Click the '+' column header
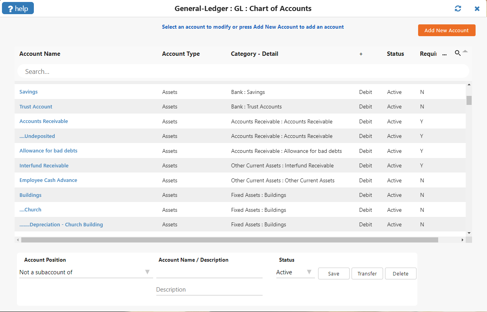The image size is (487, 312). (361, 54)
